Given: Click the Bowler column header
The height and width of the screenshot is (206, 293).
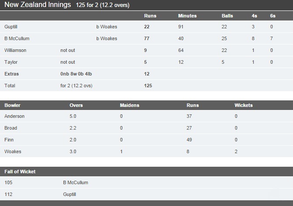Looking at the screenshot, I should point(12,105).
